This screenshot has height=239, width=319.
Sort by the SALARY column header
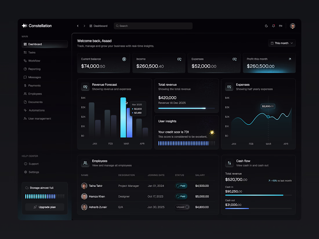(x=200, y=175)
